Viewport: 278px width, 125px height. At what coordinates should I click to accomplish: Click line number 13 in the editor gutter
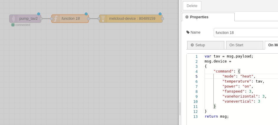[x=195, y=117]
